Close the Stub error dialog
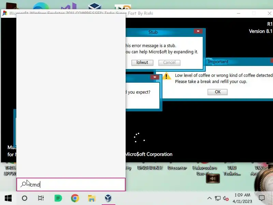Viewport: 273px width, 205px height. 198,31
